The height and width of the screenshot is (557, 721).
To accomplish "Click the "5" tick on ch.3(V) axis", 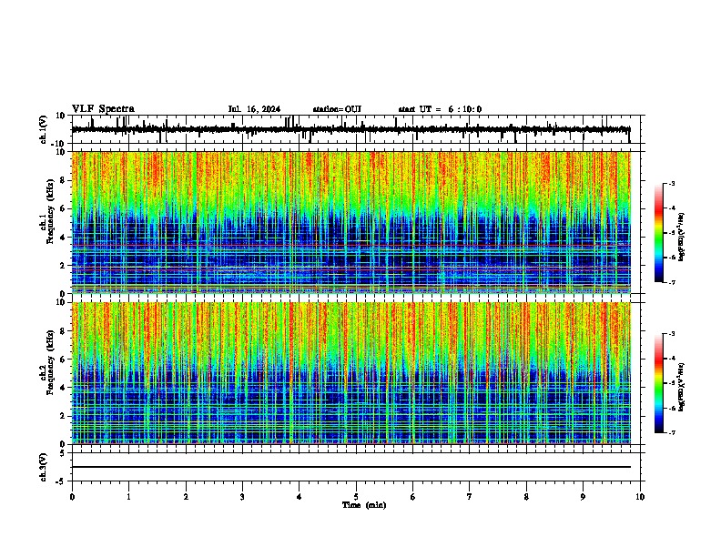I will (63, 452).
